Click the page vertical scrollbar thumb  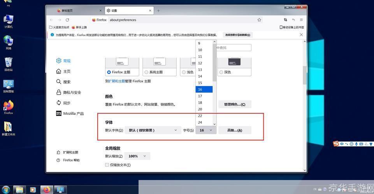click(305, 75)
